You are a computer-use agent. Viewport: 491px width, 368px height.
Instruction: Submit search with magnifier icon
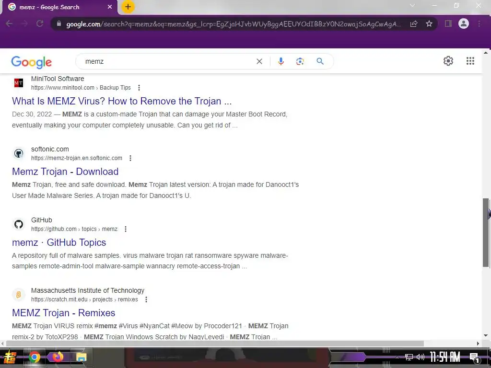pos(320,61)
